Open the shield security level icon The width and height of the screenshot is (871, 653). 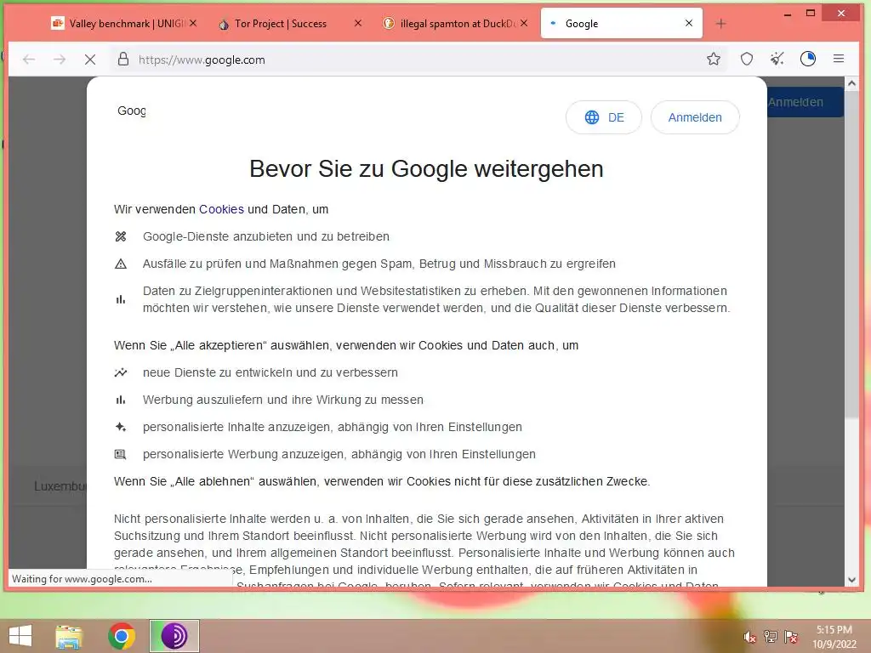747,59
